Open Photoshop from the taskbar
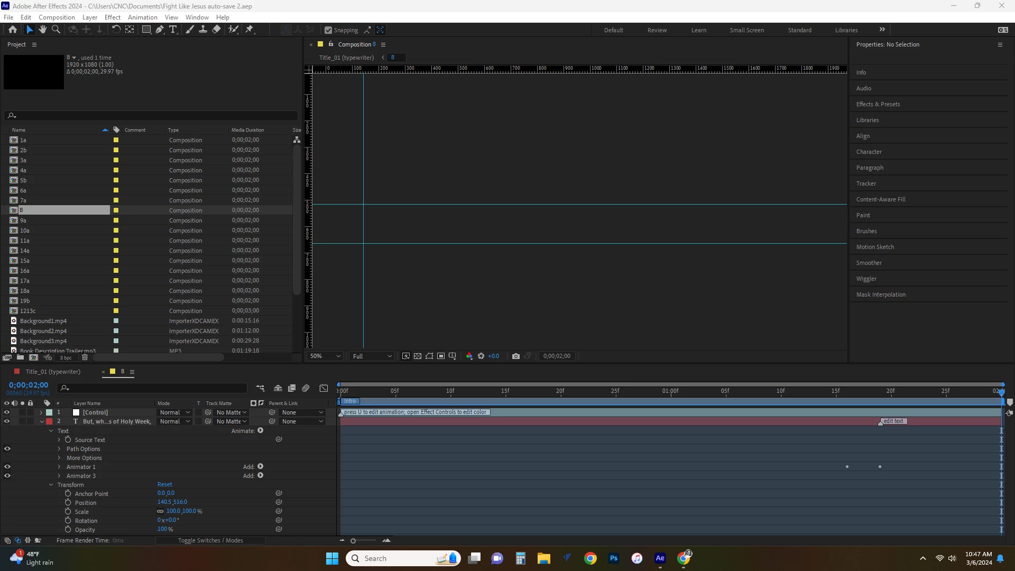Screen dimensions: 1015x571 613,558
